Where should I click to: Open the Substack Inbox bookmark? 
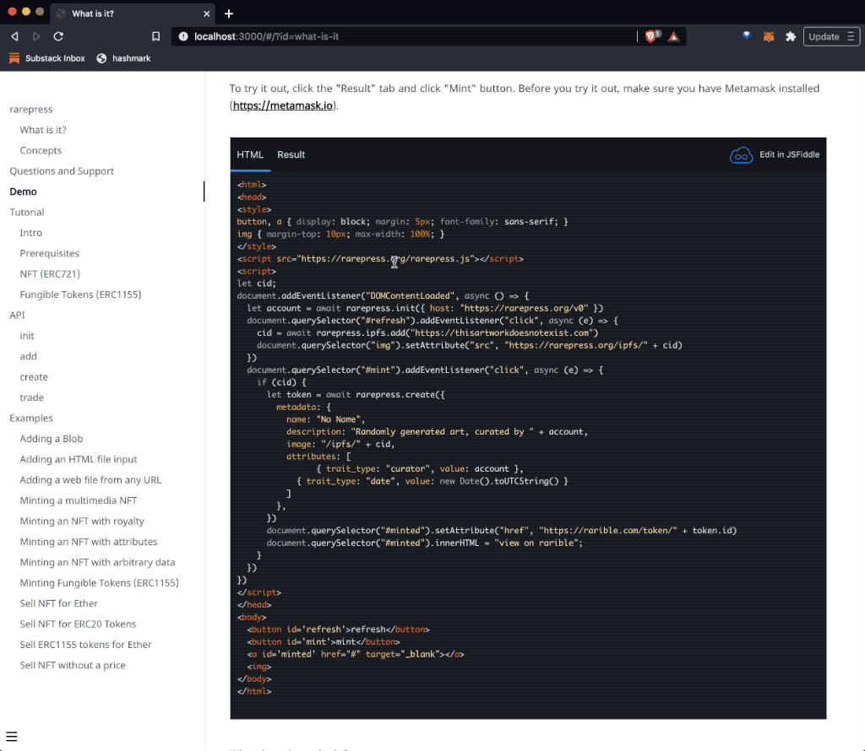click(47, 58)
